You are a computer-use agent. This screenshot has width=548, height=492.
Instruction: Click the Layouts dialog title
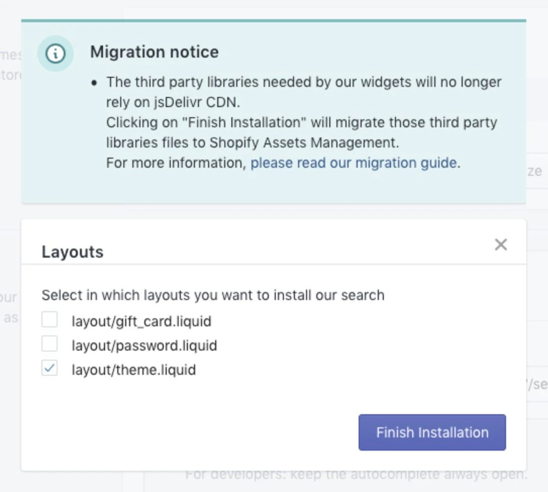72,252
